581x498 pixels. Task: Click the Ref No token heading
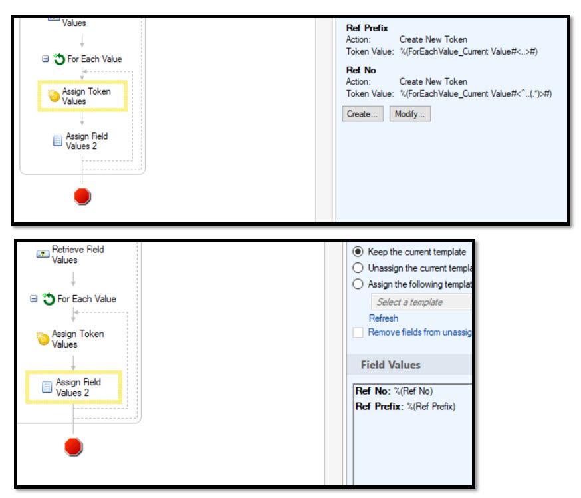361,70
